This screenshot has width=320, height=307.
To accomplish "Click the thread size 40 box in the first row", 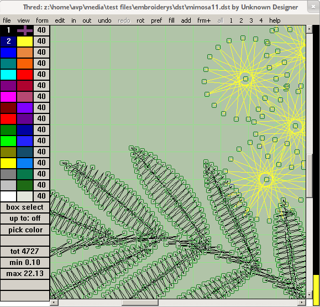I will (x=41, y=30).
